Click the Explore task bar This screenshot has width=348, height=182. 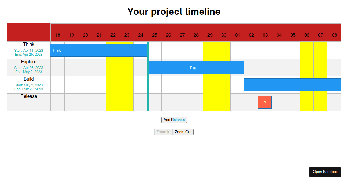point(196,67)
